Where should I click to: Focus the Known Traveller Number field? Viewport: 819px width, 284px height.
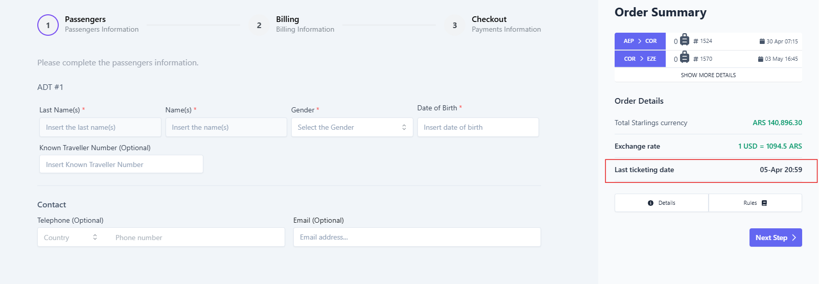[121, 164]
